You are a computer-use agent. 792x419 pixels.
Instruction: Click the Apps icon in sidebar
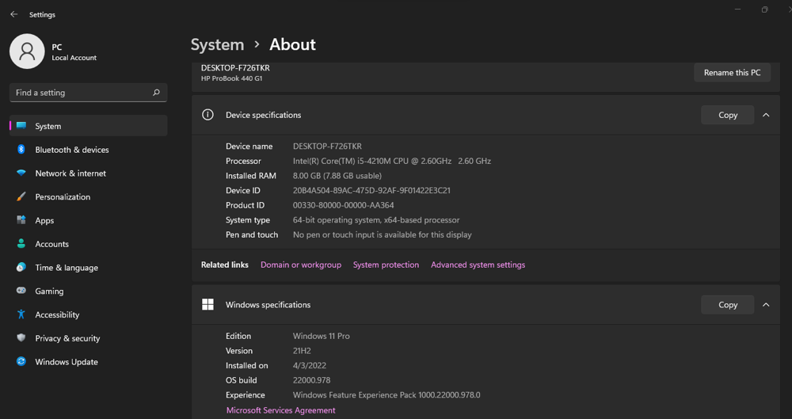coord(21,220)
